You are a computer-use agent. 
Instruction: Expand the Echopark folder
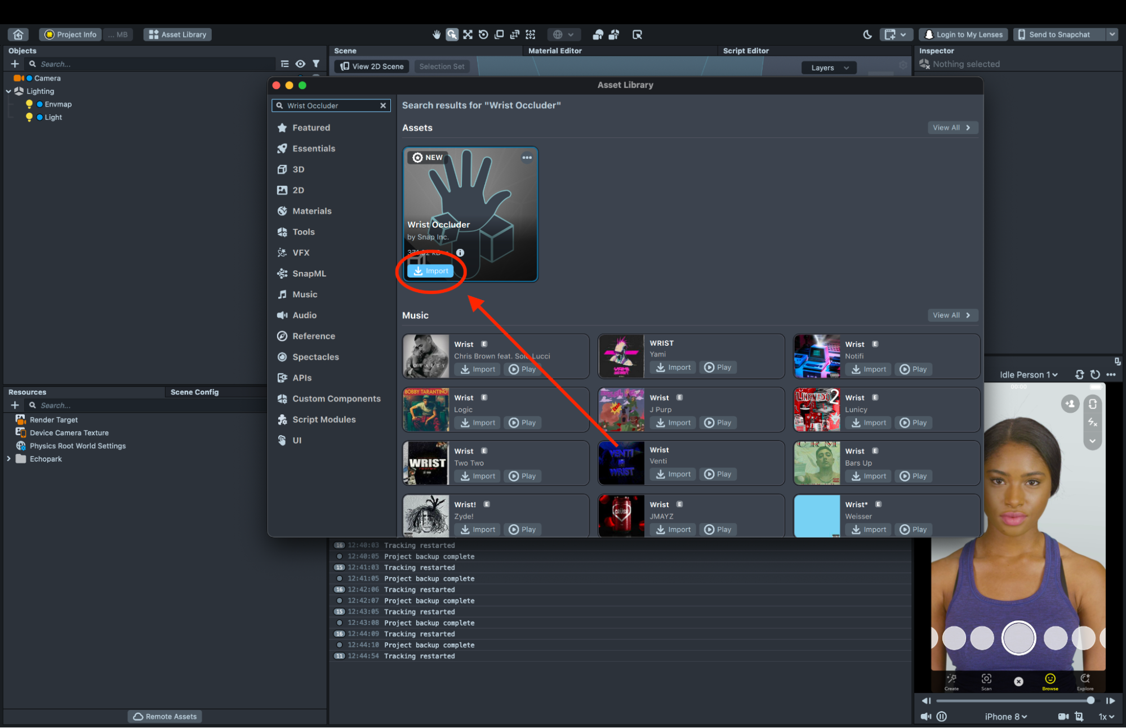tap(9, 459)
